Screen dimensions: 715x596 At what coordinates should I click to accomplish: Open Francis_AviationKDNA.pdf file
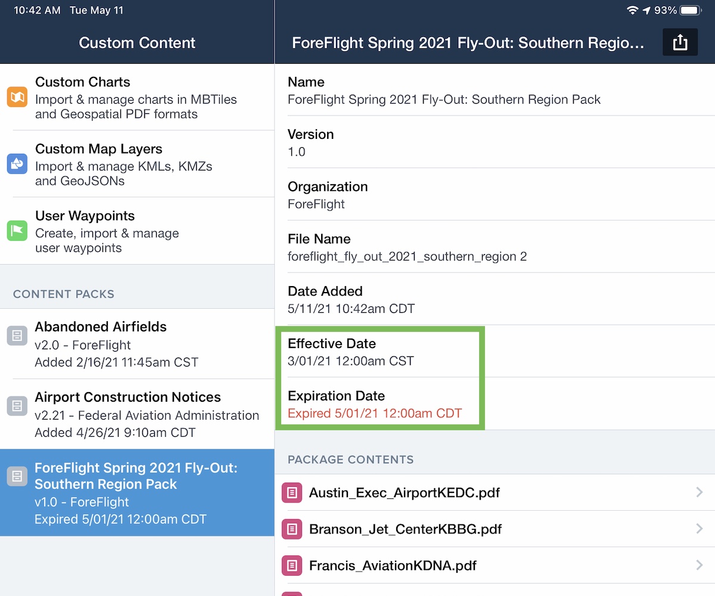(x=495, y=566)
